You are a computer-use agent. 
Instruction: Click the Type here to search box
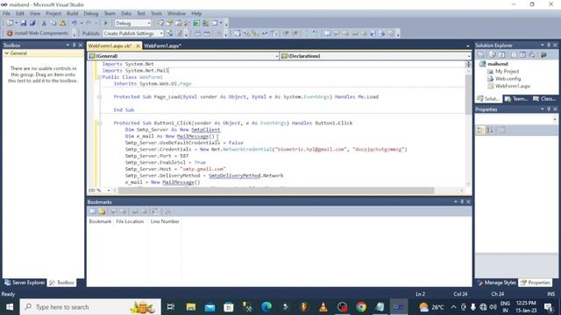90,307
